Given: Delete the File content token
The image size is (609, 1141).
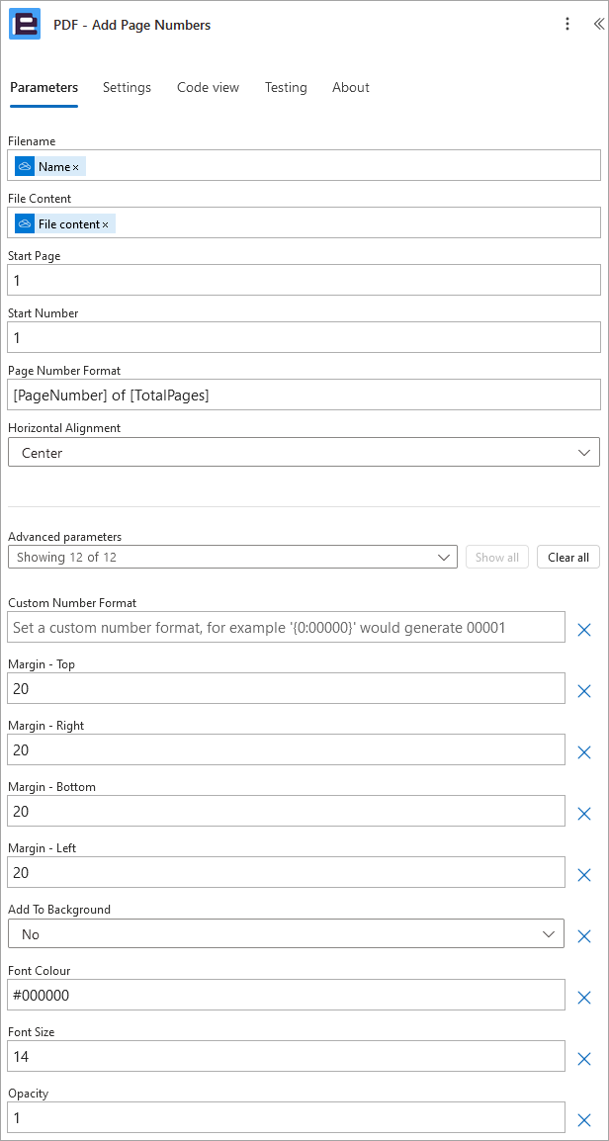Looking at the screenshot, I should (x=105, y=224).
